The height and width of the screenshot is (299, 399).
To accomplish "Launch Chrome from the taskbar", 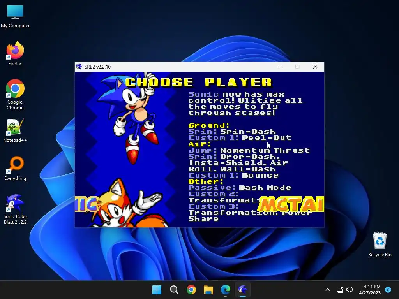I will tap(191, 290).
